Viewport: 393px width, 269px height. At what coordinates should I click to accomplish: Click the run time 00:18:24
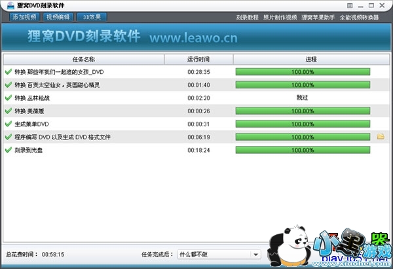pyautogui.click(x=198, y=151)
